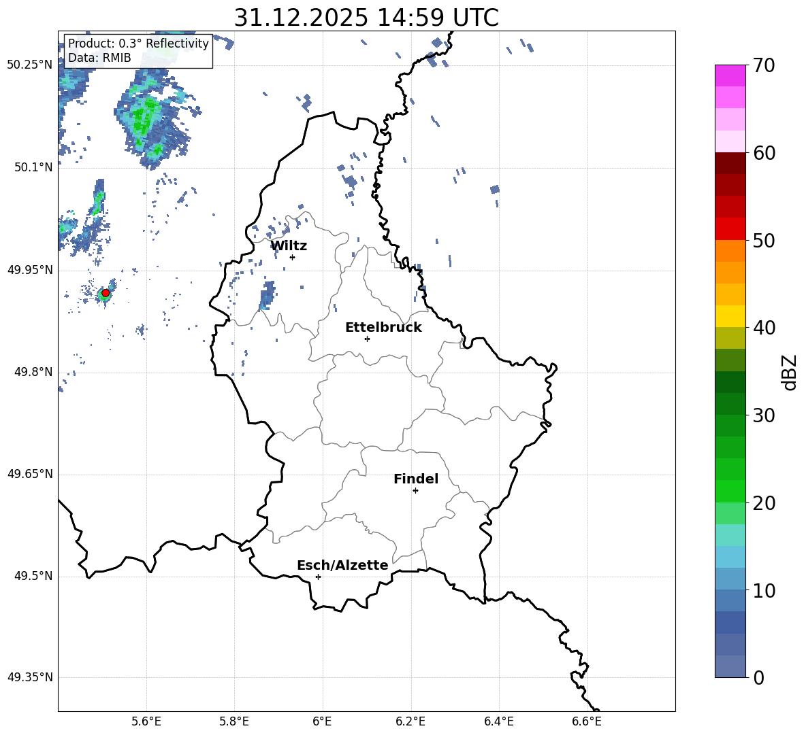Viewport: 806px width, 735px height.
Task: Click the 49.65°N latitude label
Action: (30, 473)
